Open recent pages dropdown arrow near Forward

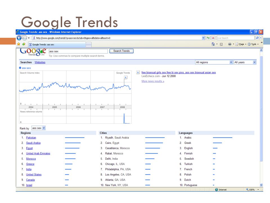click(x=29, y=38)
